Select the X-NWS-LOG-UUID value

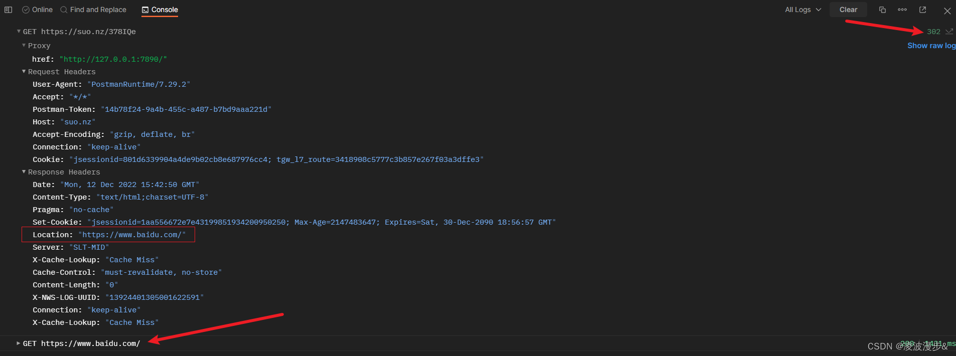pos(154,297)
